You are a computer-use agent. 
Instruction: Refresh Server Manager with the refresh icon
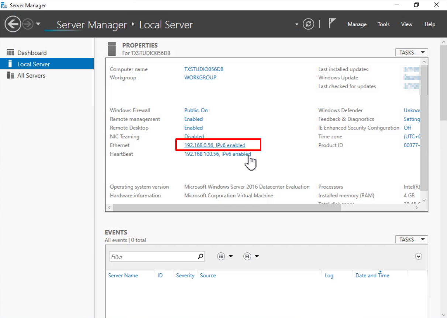click(x=308, y=24)
